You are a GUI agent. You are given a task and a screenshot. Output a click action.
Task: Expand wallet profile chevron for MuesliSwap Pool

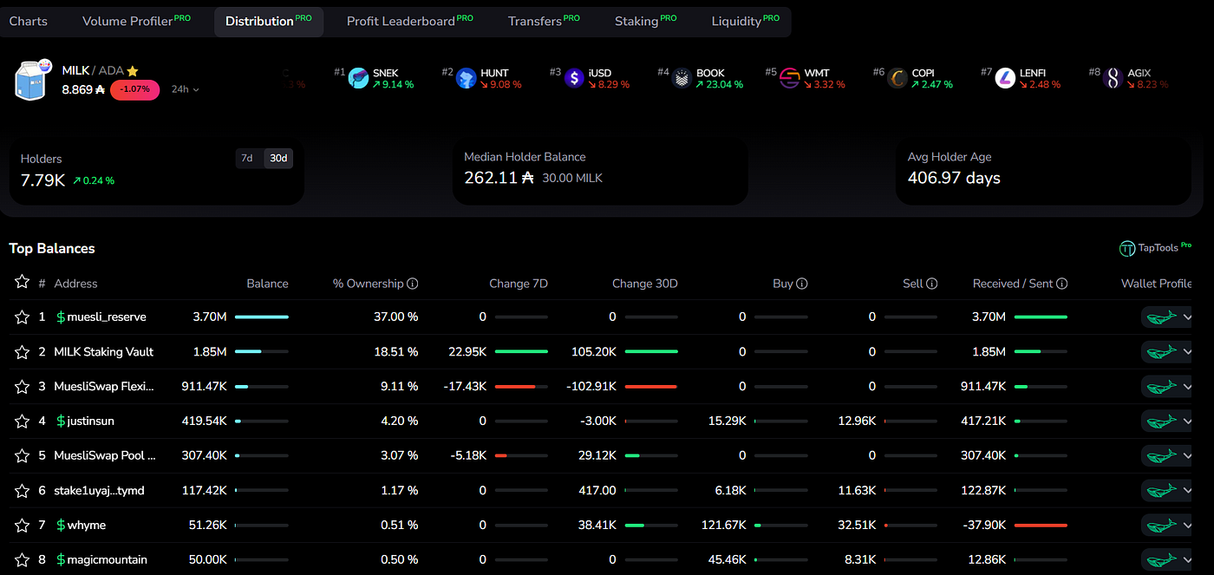[1186, 457]
